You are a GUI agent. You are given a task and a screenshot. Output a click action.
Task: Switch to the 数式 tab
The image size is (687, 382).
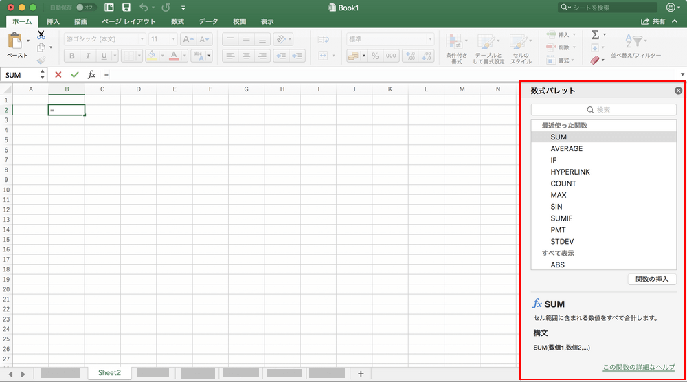(177, 21)
